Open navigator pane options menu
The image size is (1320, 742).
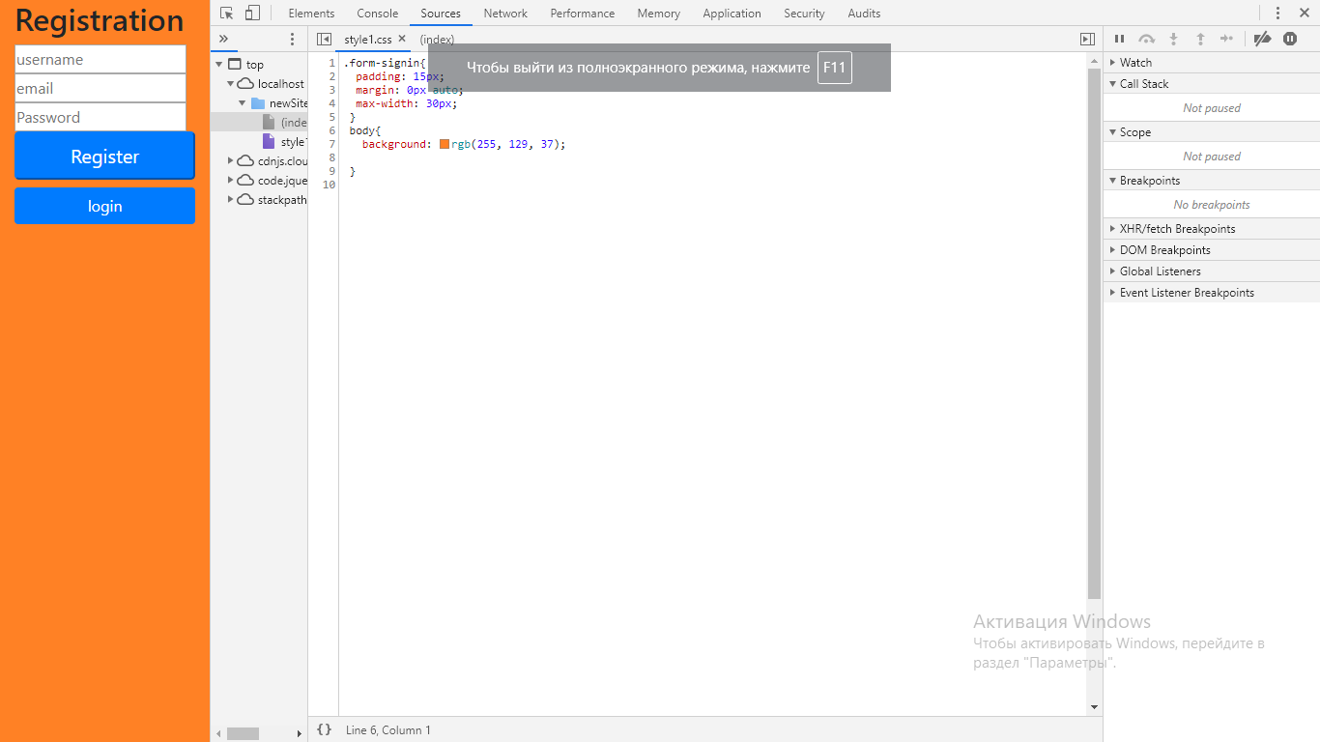point(293,39)
